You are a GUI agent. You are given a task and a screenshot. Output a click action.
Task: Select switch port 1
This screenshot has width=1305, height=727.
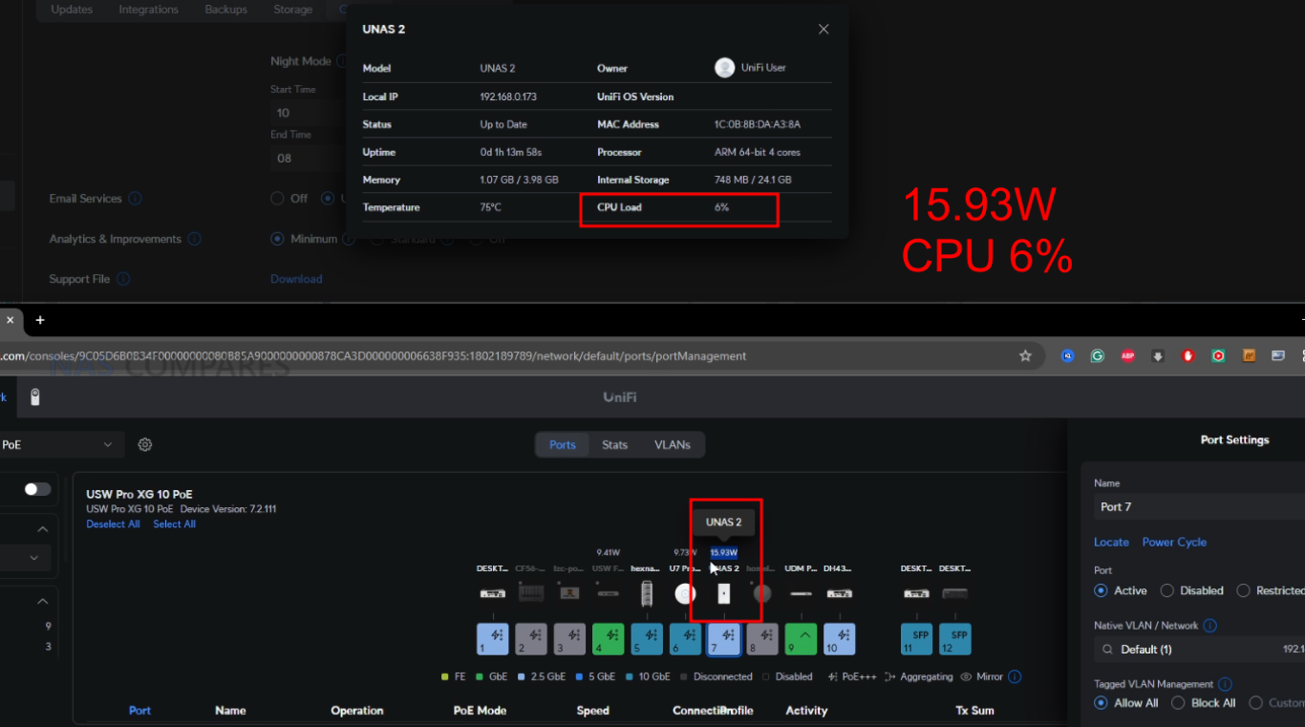click(493, 639)
